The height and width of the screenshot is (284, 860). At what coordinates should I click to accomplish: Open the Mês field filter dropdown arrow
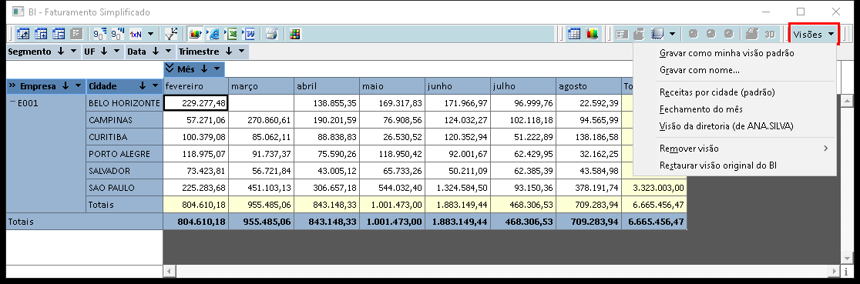[x=217, y=69]
